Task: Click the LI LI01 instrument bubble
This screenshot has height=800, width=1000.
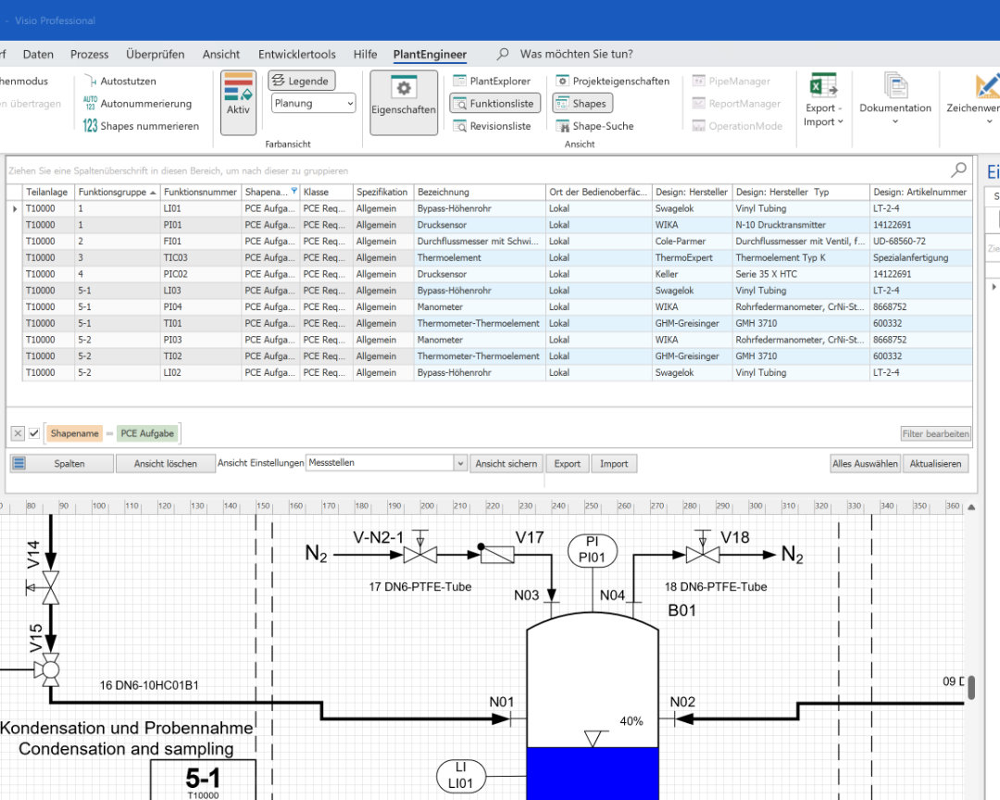Action: click(x=460, y=777)
